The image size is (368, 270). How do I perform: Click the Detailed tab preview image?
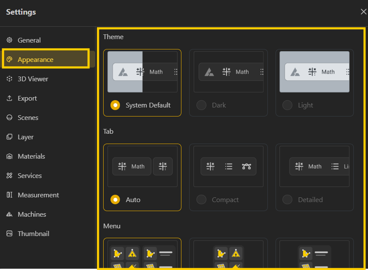tap(315, 166)
